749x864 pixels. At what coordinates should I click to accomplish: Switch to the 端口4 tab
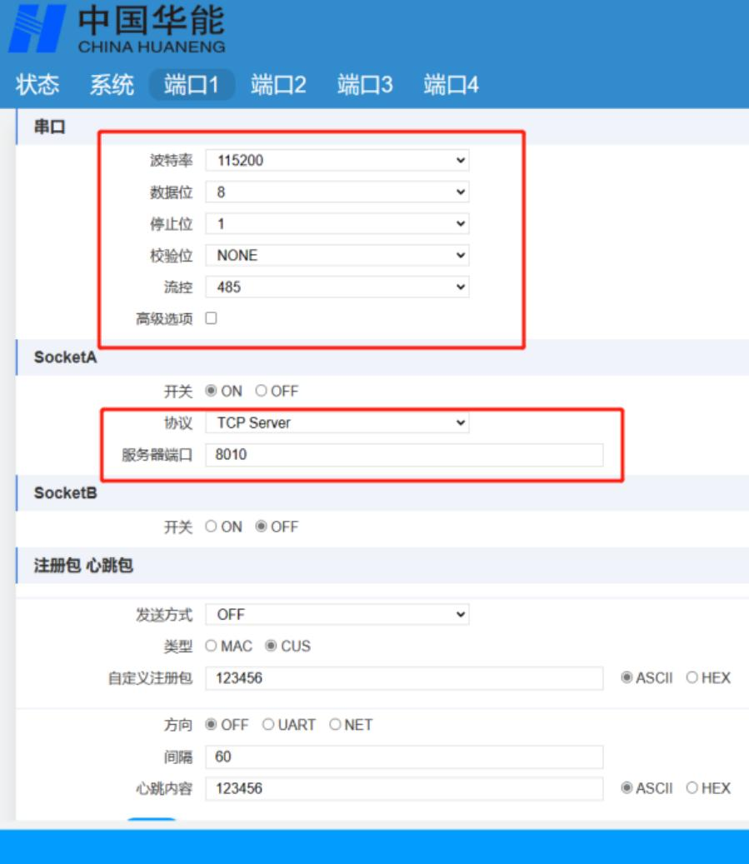(x=451, y=85)
